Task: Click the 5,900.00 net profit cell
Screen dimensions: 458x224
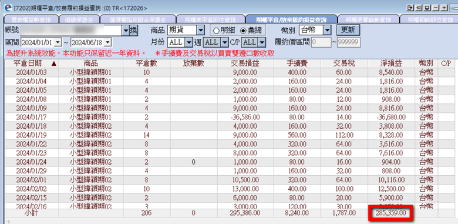Action: 392,198
